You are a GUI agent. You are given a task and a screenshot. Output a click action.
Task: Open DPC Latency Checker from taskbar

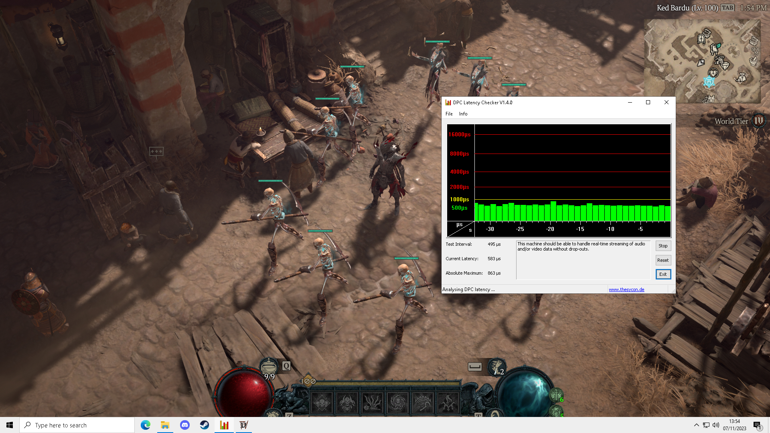pos(224,425)
